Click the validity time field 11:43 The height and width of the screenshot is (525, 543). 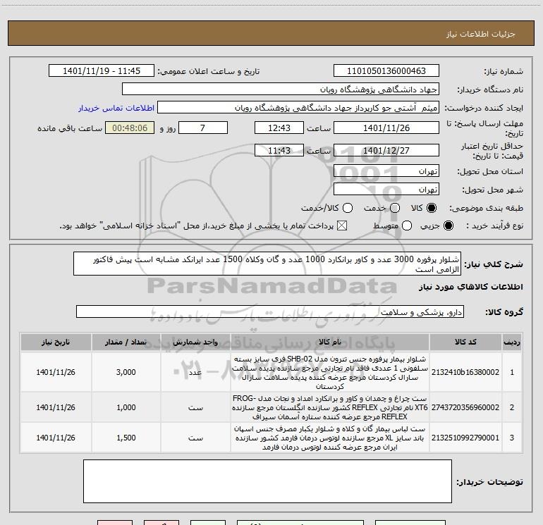[279, 150]
